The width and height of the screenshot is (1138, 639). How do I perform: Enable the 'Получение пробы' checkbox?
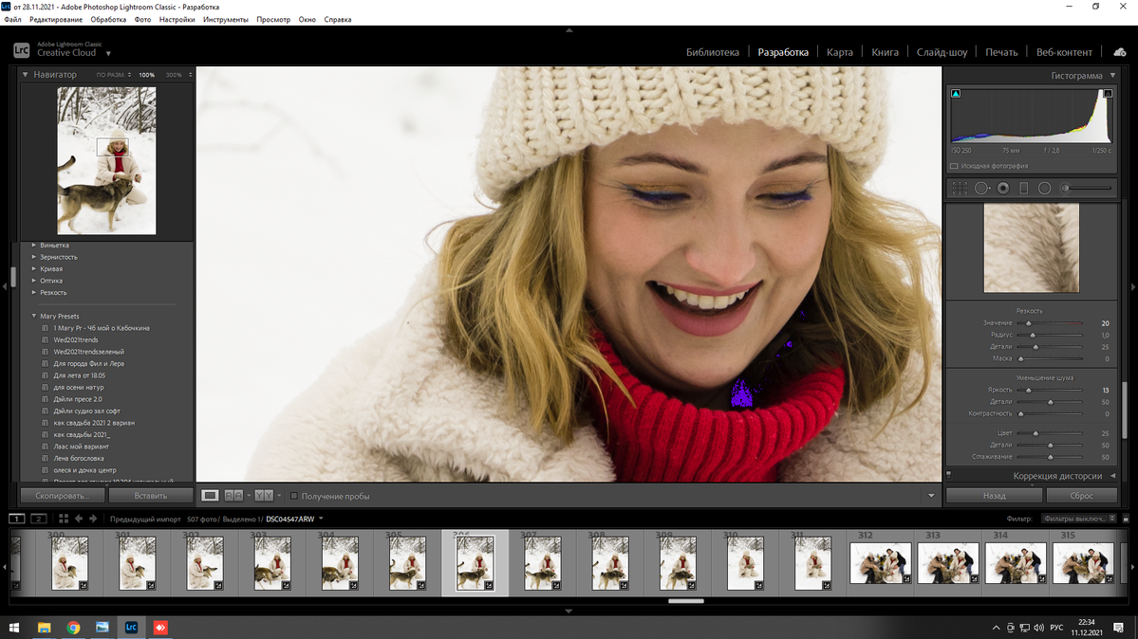point(294,496)
